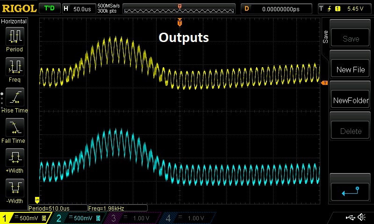Click the NewFolder button
This screenshot has width=374, height=224.
click(350, 99)
